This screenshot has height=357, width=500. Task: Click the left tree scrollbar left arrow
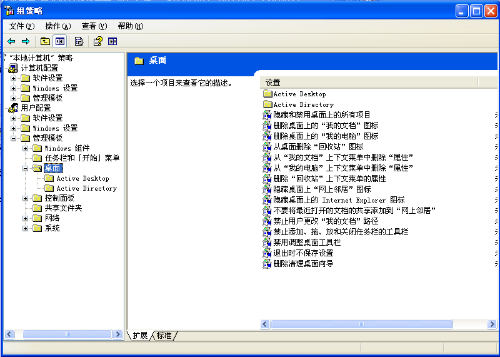click(x=9, y=334)
